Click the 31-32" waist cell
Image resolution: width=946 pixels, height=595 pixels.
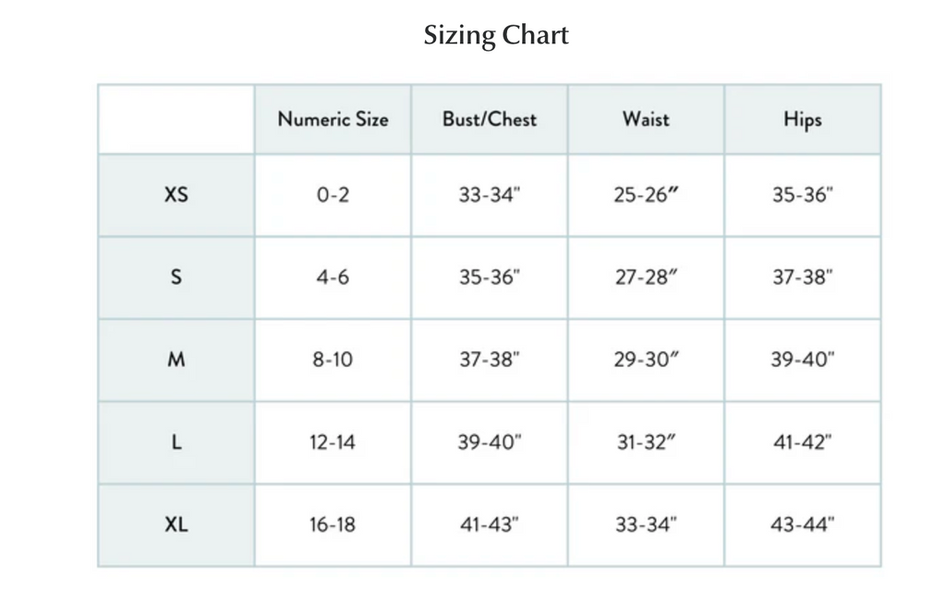[x=646, y=443]
